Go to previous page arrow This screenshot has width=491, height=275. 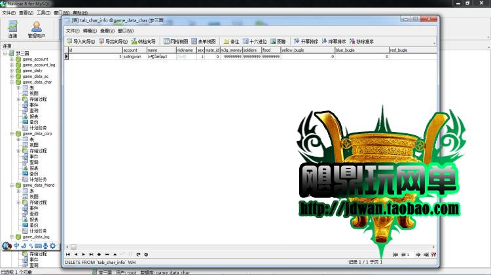pyautogui.click(x=403, y=255)
